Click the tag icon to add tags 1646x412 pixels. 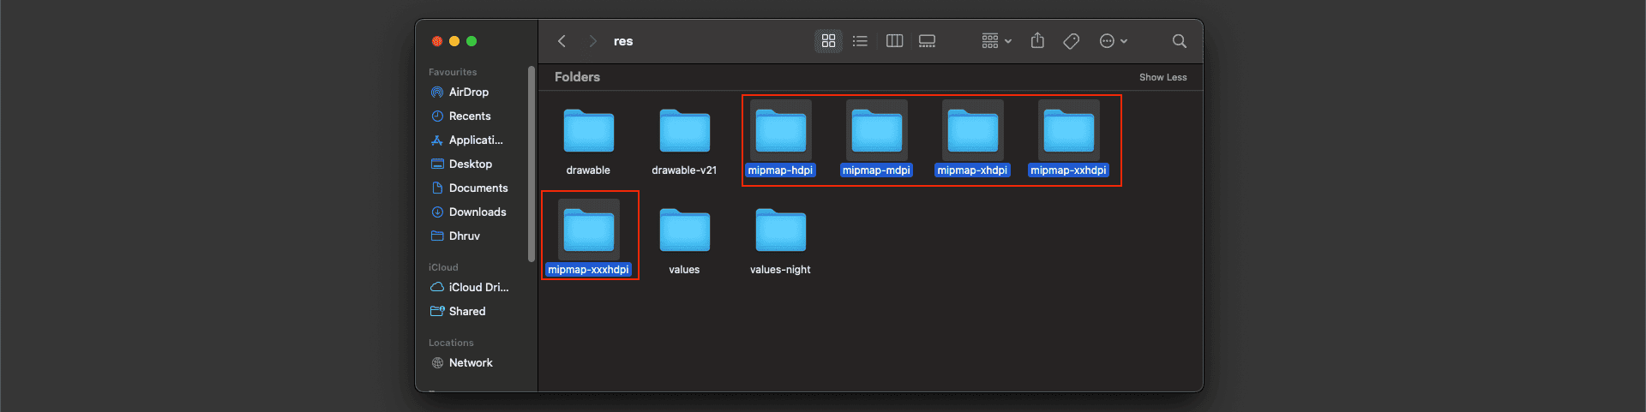pyautogui.click(x=1071, y=41)
